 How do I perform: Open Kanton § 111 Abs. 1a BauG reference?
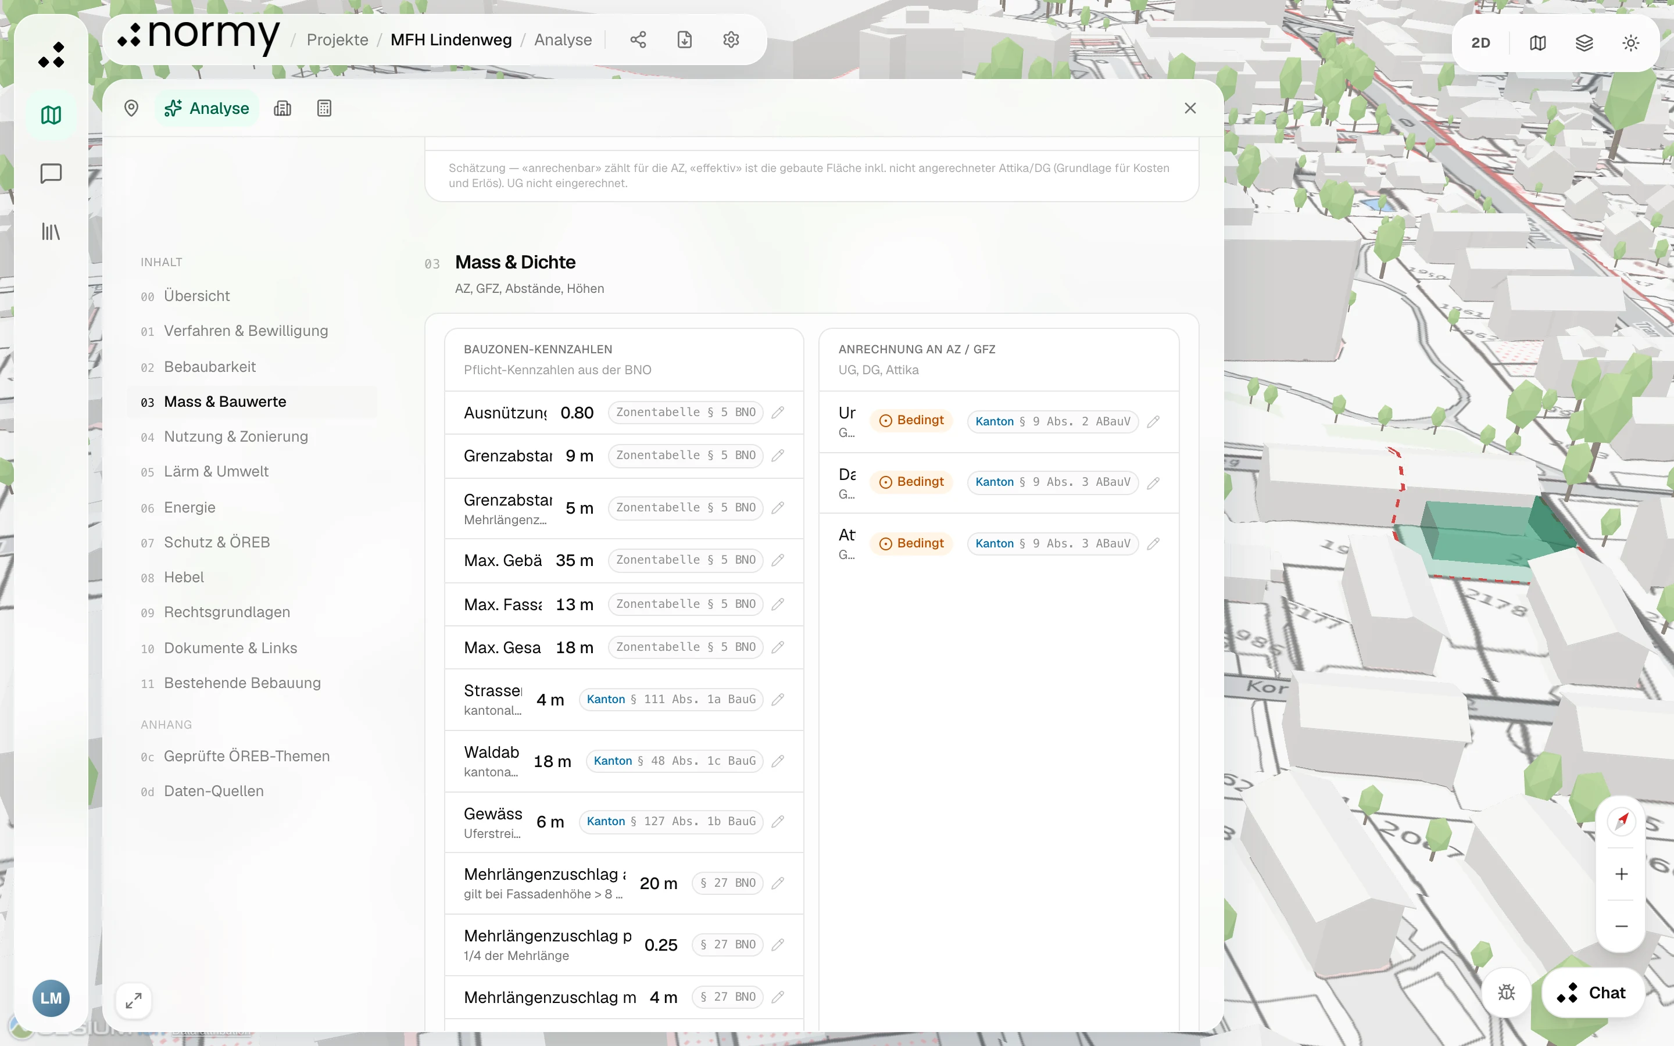[x=671, y=700]
